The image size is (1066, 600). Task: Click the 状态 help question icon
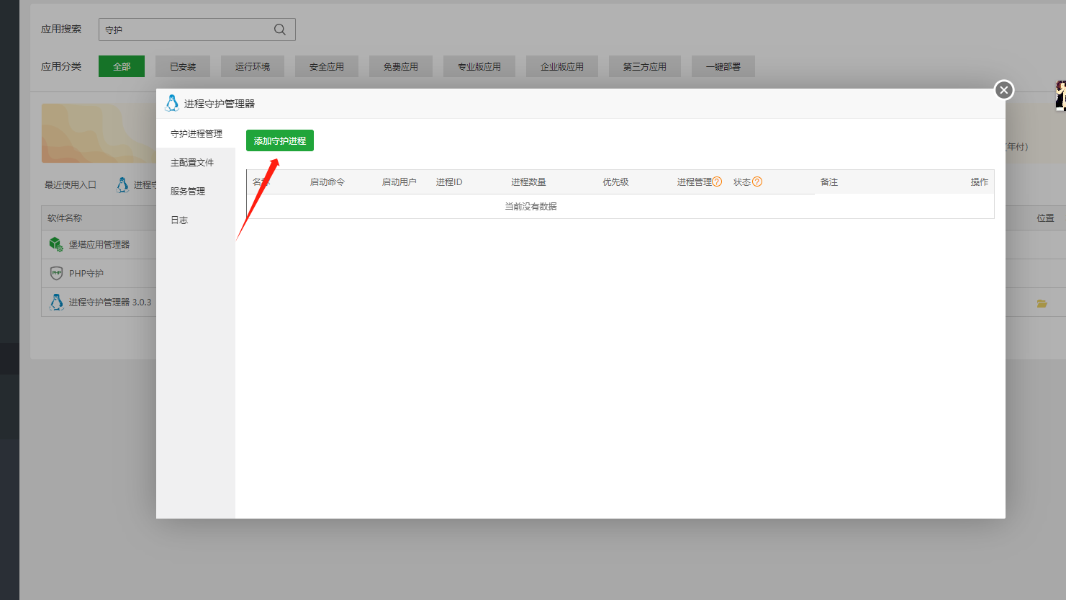pyautogui.click(x=757, y=182)
